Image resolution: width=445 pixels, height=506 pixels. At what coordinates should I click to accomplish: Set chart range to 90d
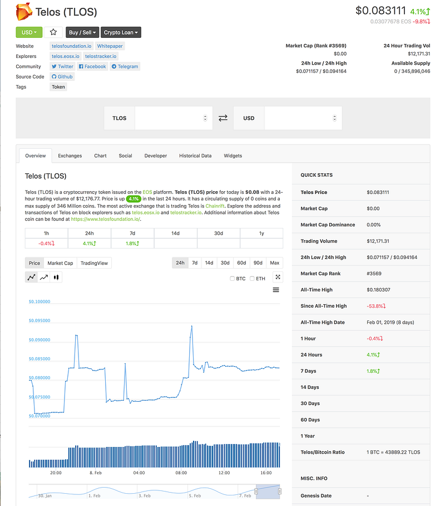click(x=258, y=263)
